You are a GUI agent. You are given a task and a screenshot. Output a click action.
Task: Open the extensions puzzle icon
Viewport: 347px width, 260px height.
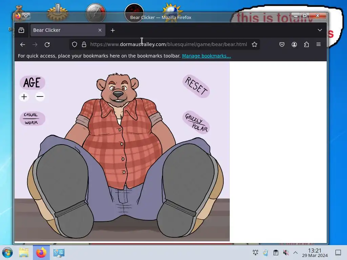[x=306, y=44]
